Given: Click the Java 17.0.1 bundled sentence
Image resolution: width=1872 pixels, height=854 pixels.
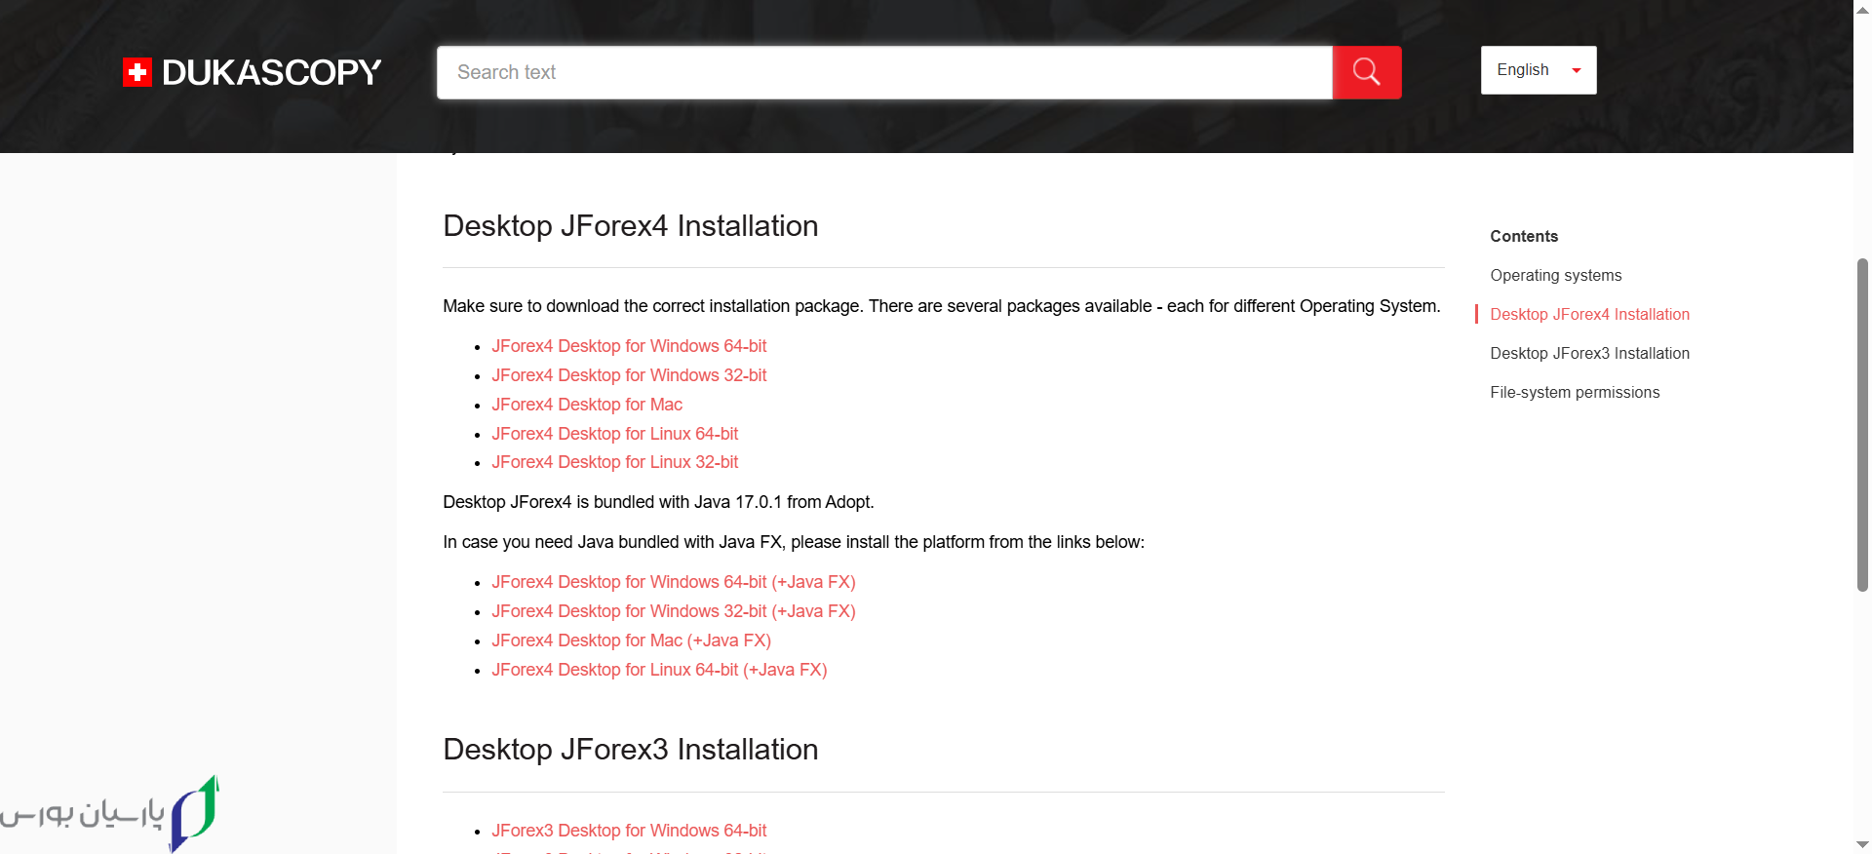Looking at the screenshot, I should coord(658,502).
